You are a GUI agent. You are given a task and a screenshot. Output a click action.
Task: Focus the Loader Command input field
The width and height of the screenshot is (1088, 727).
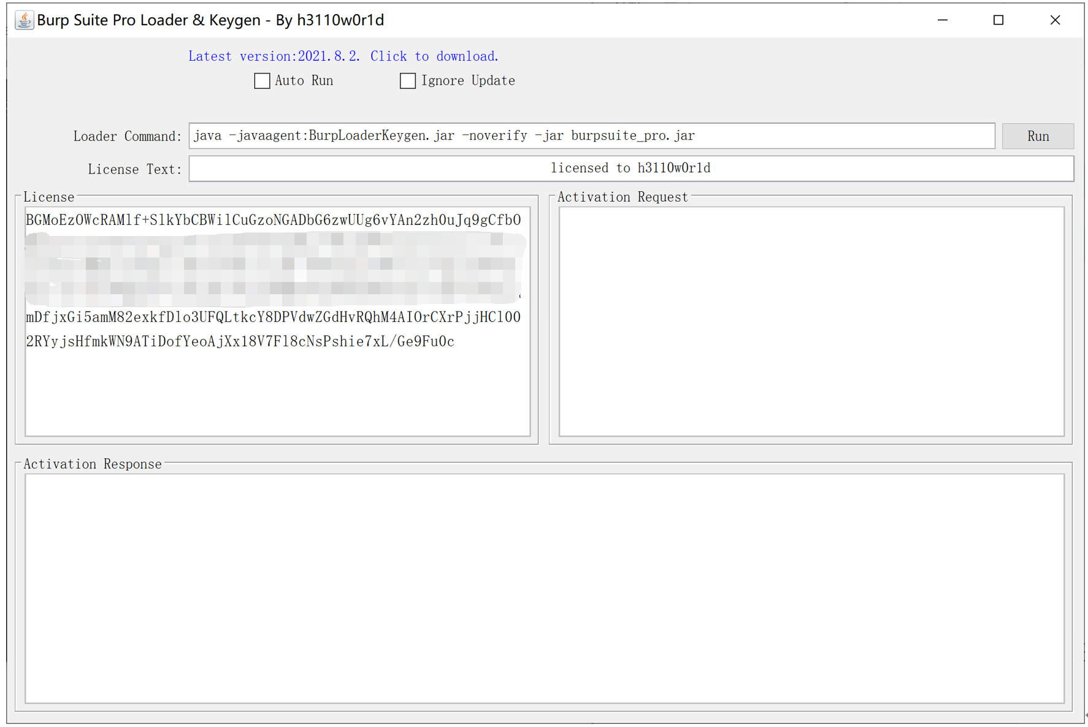pyautogui.click(x=592, y=136)
